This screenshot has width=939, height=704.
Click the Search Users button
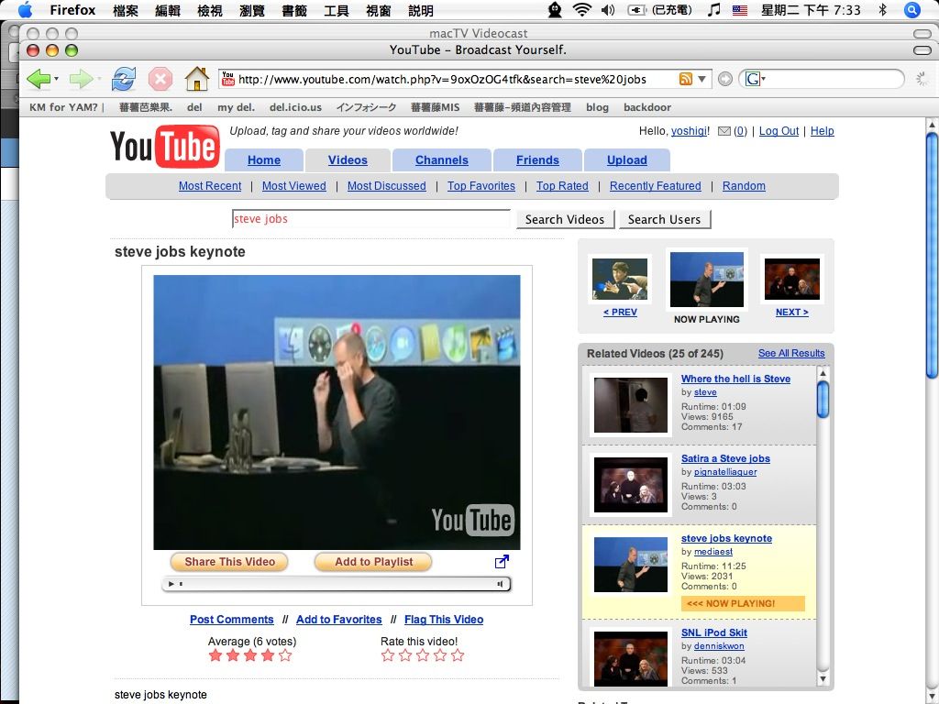664,219
